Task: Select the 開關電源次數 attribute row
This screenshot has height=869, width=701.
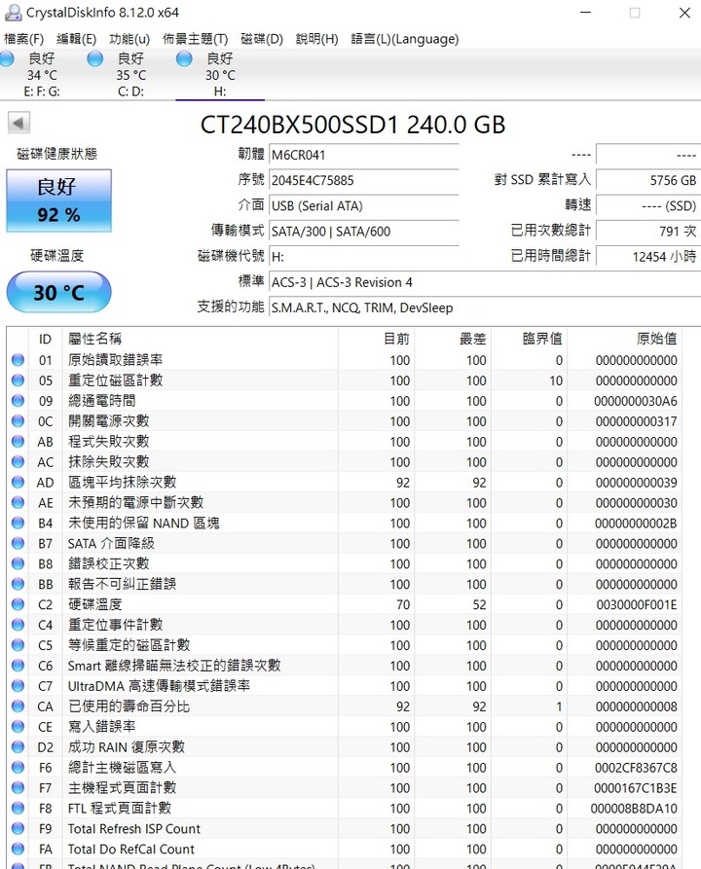Action: point(345,421)
